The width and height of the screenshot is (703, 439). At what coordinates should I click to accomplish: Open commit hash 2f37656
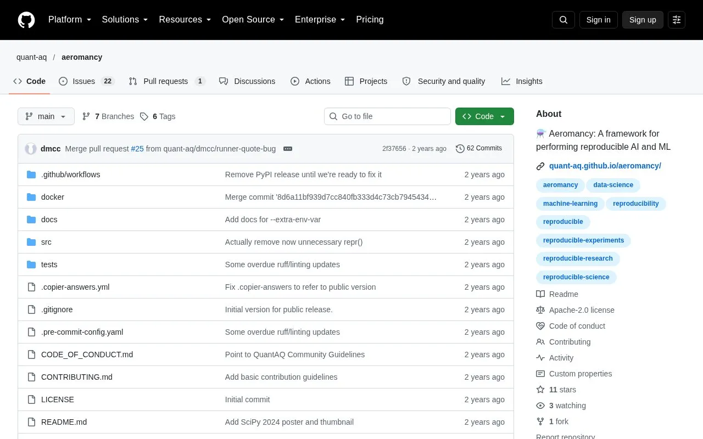click(394, 149)
